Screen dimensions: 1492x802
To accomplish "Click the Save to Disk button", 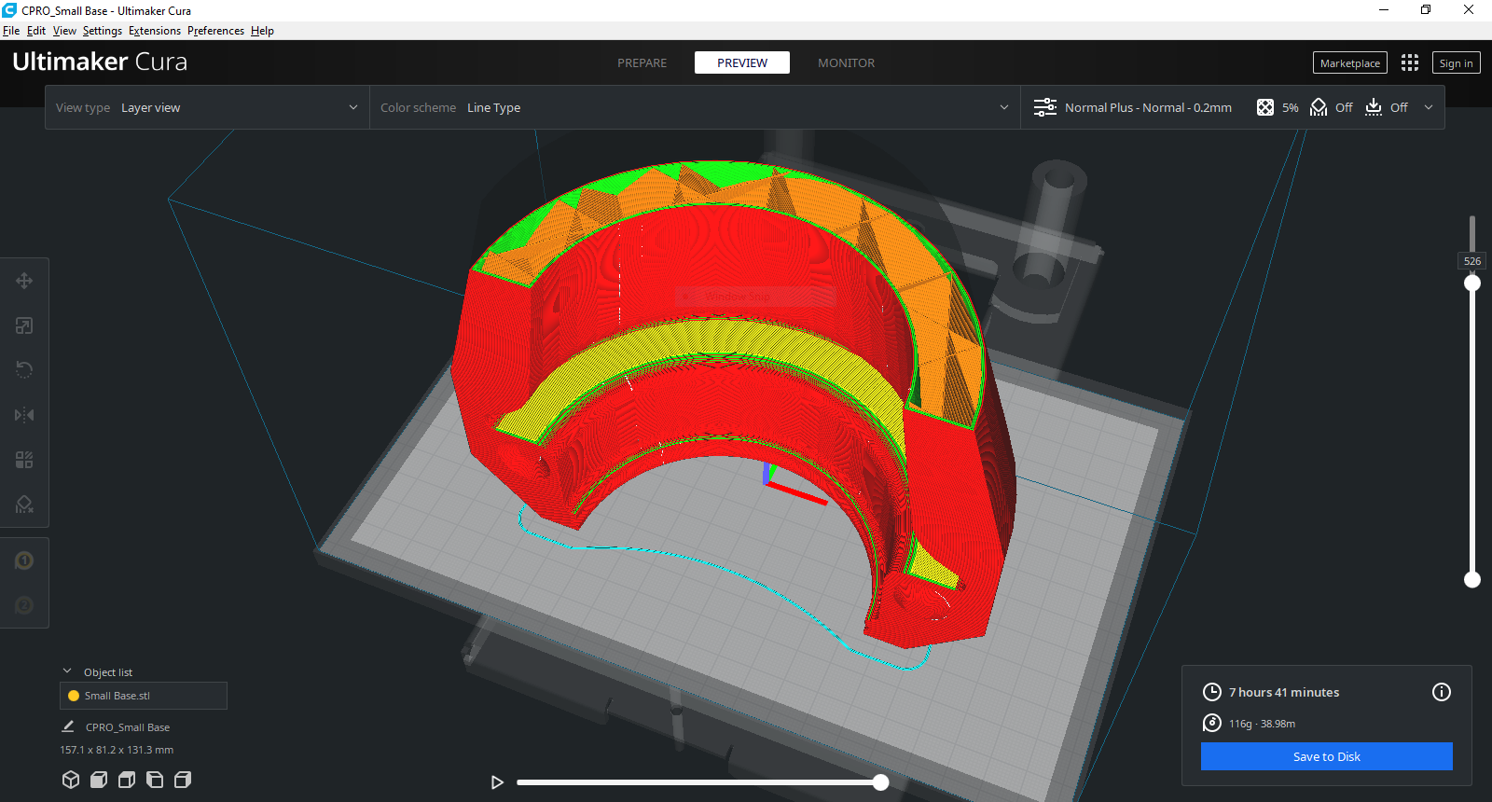I will click(x=1326, y=756).
